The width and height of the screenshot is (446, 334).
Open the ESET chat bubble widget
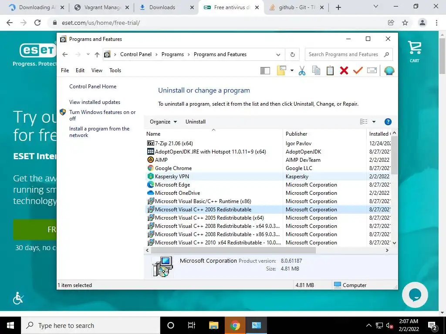[415, 295]
